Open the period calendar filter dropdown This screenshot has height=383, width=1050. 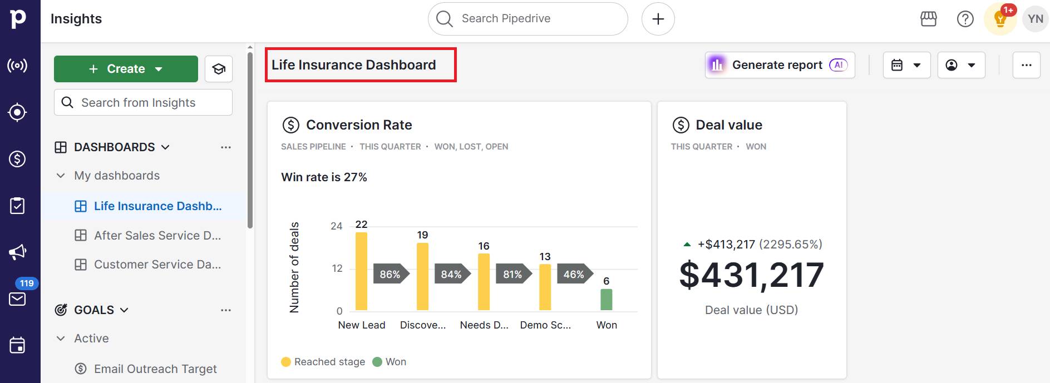click(906, 65)
